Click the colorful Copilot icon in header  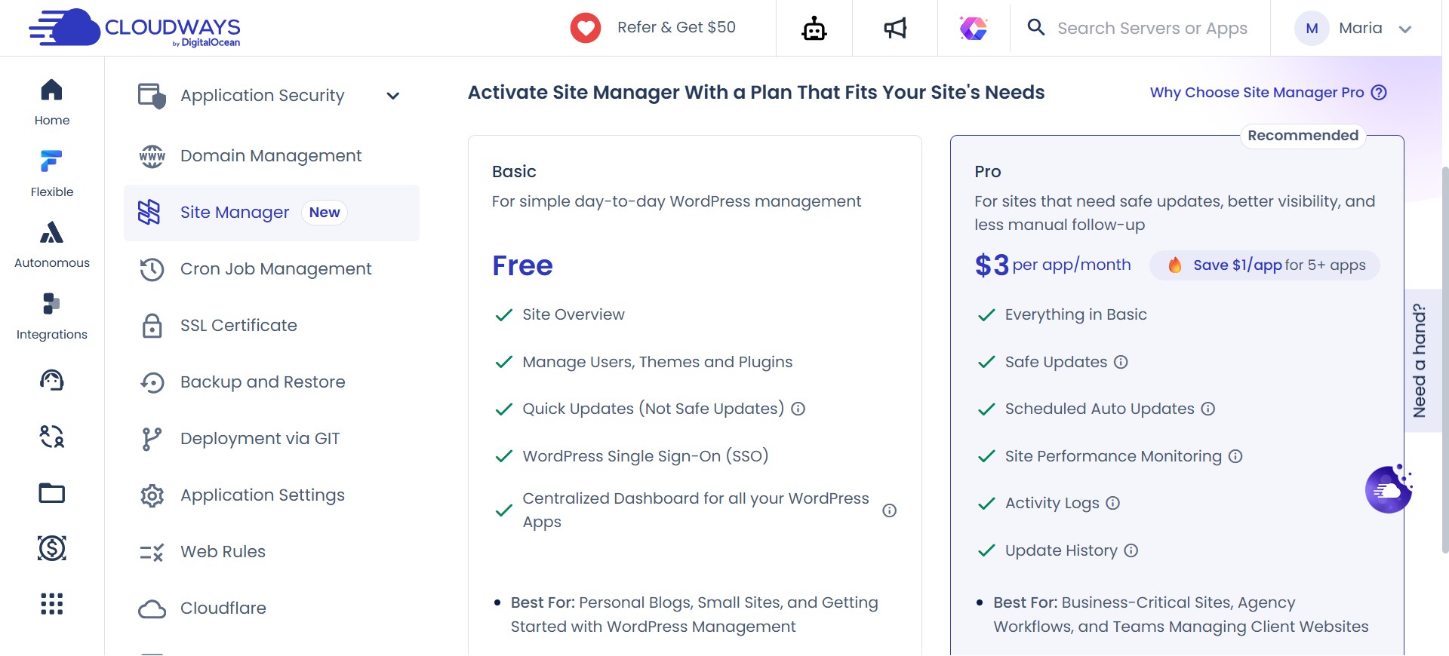pos(974,29)
